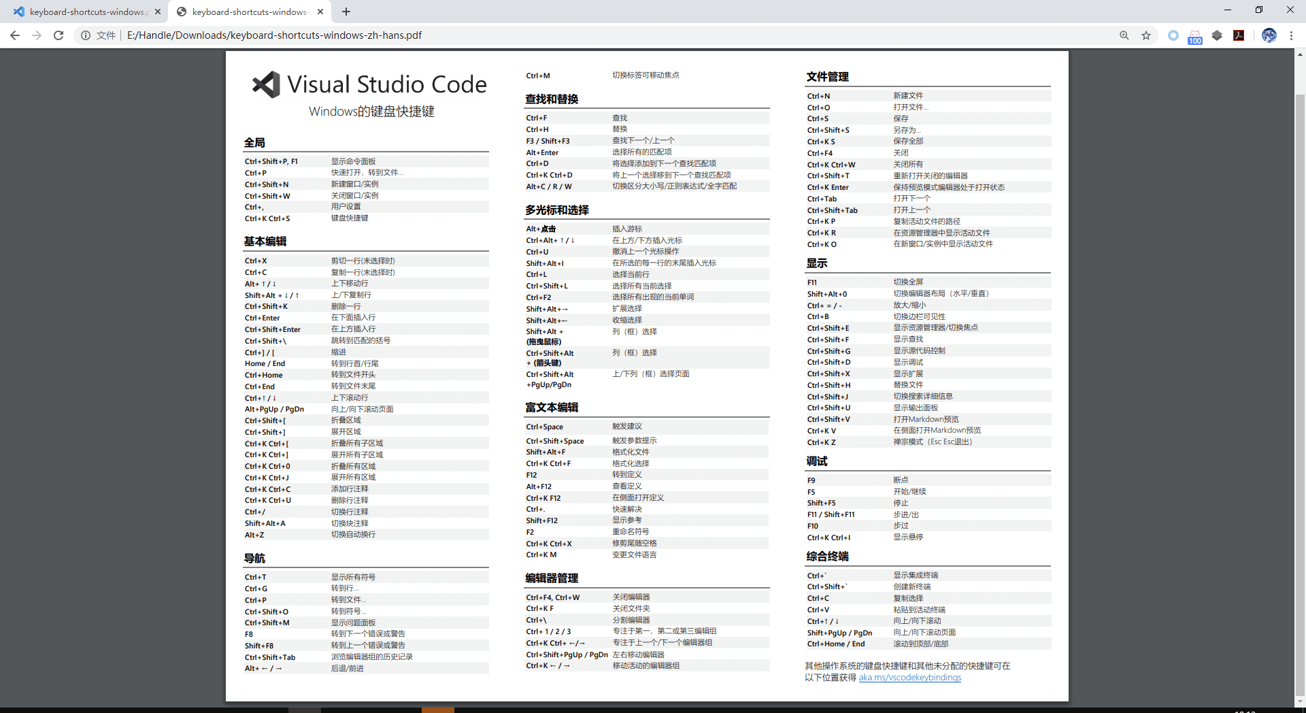
Task: Click the 'Ctrl+G' 转到行 row
Action: coord(366,588)
